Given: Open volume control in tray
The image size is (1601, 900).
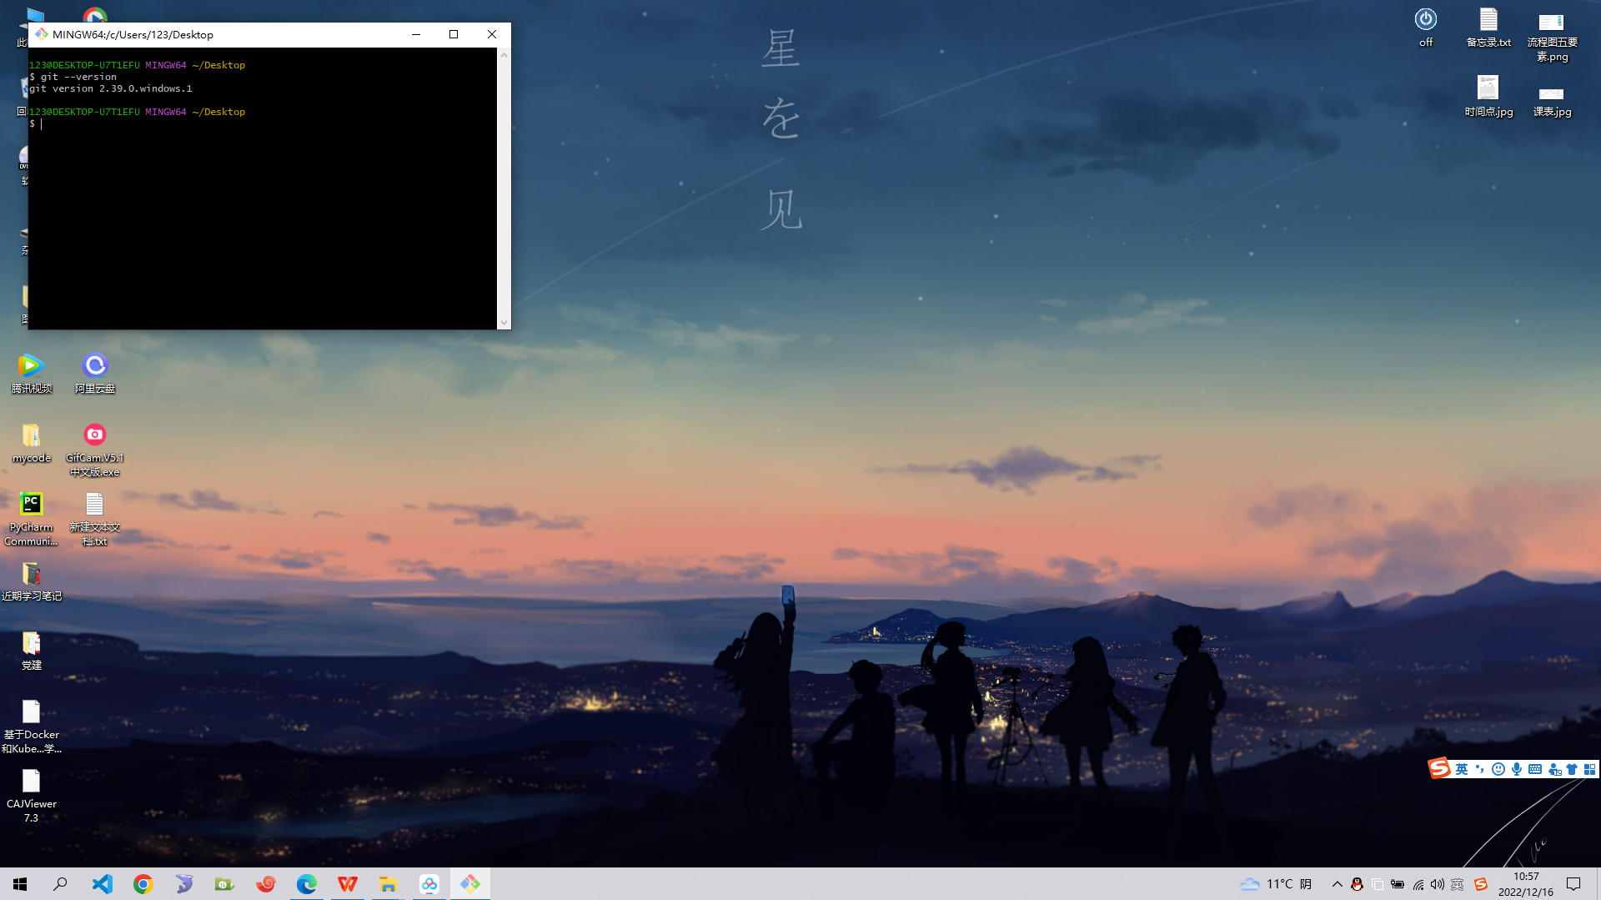Looking at the screenshot, I should pos(1438,884).
